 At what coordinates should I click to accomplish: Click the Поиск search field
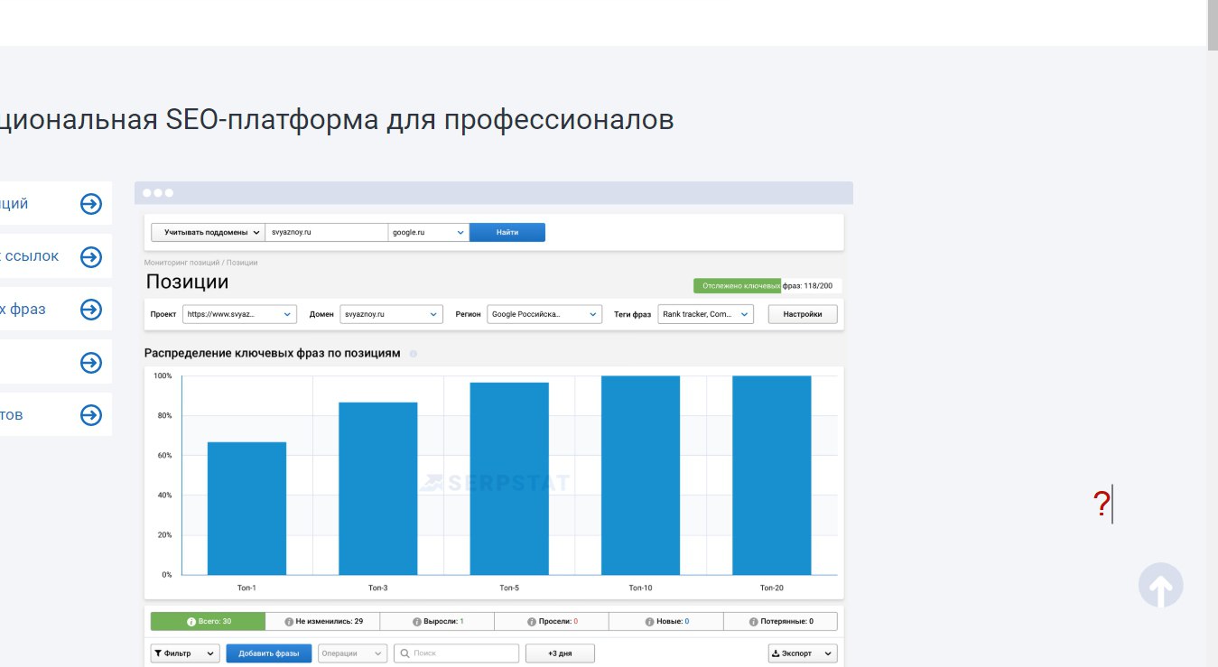pyautogui.click(x=457, y=653)
